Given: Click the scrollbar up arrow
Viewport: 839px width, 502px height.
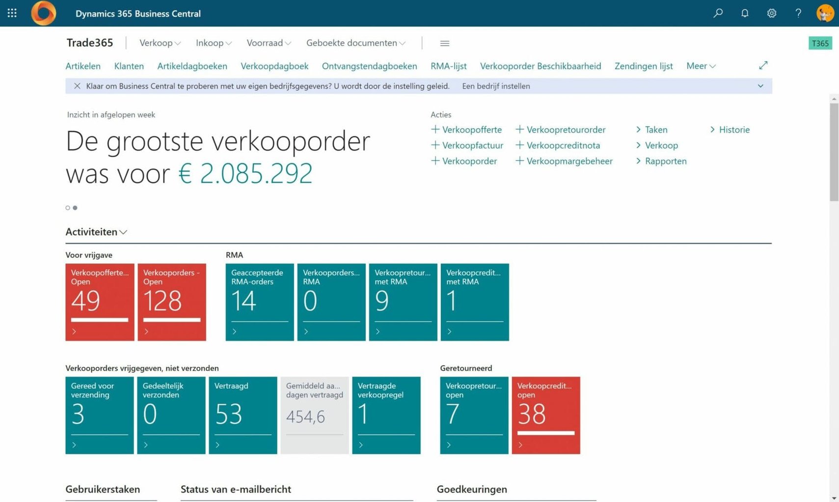Looking at the screenshot, I should point(834,99).
